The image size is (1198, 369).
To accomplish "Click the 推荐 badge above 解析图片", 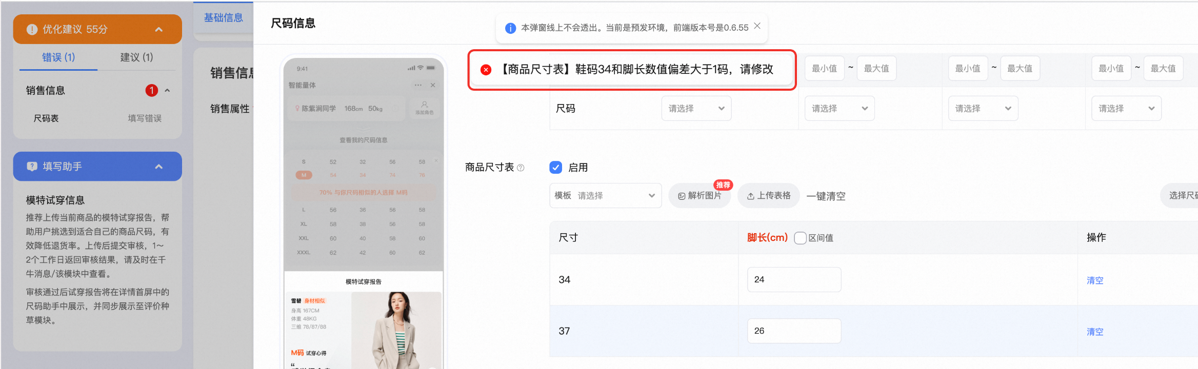I will [x=723, y=185].
